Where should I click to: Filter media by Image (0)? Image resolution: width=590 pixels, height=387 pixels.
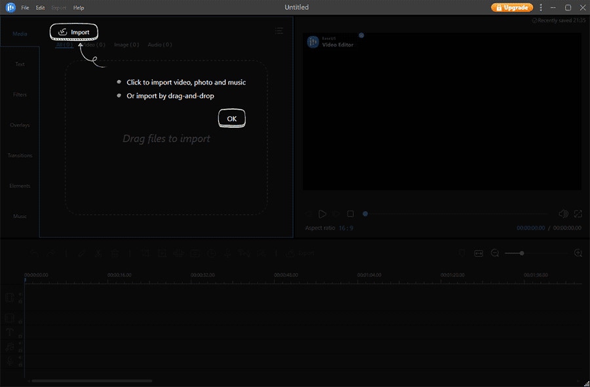coord(127,45)
